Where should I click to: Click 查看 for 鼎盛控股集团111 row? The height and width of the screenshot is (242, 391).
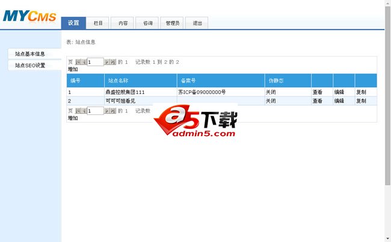tap(318, 92)
